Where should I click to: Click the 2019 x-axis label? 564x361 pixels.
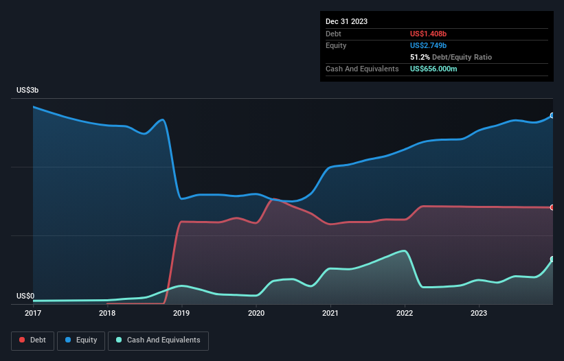pyautogui.click(x=181, y=313)
